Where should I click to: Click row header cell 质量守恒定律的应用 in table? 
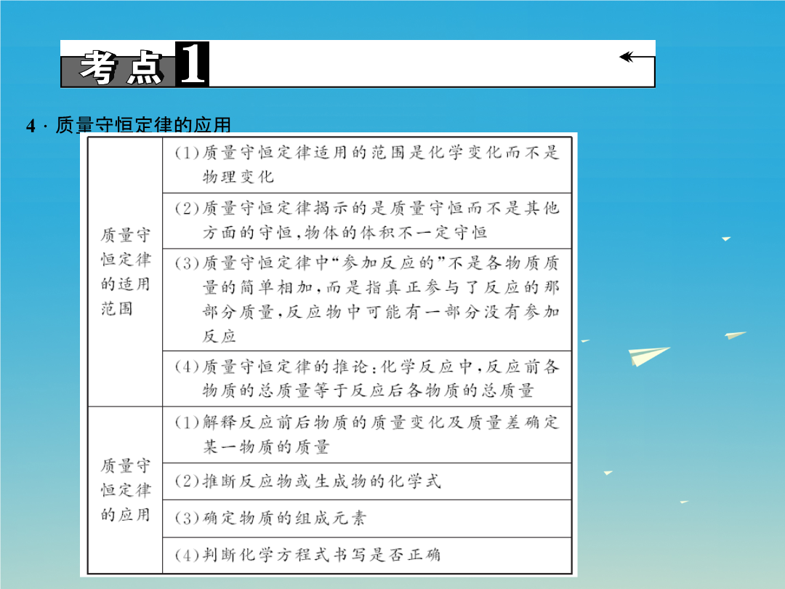tap(125, 490)
